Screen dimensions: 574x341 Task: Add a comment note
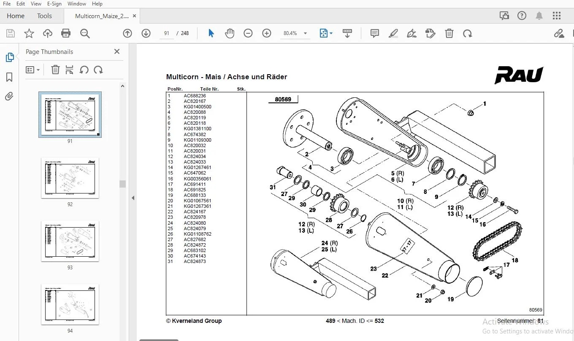pyautogui.click(x=374, y=33)
